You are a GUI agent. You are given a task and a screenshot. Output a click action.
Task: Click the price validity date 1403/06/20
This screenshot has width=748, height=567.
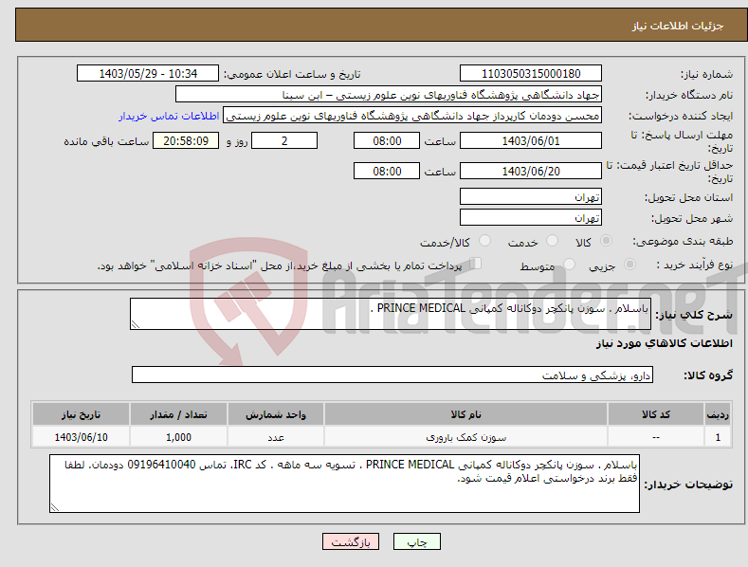pos(531,171)
